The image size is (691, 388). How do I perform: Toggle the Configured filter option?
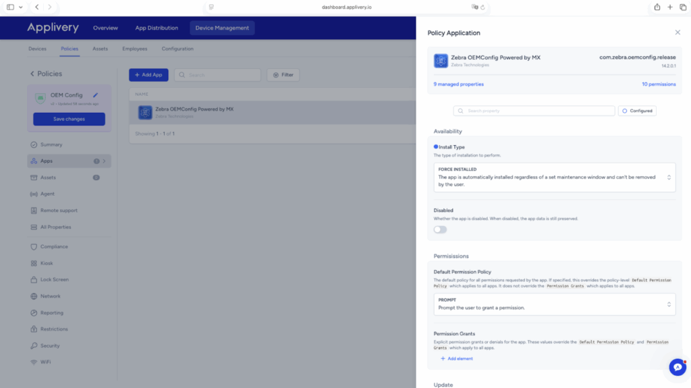click(x=637, y=111)
